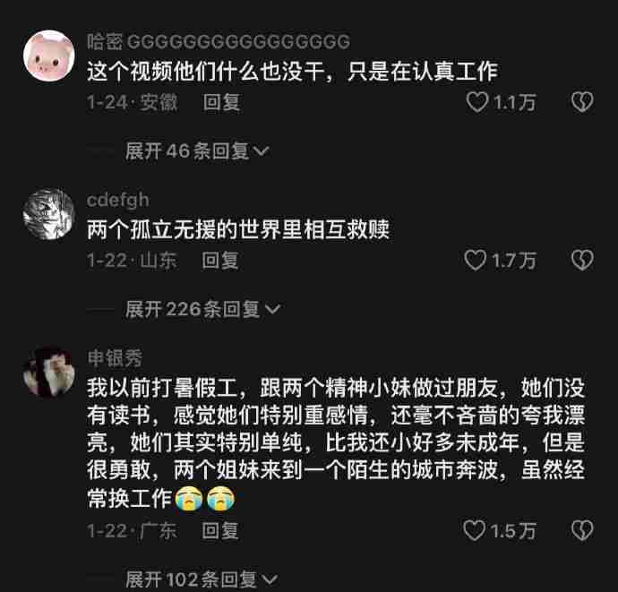Select long comment beginning 我以前打暑假工
This screenshot has width=618, height=592.
[336, 443]
